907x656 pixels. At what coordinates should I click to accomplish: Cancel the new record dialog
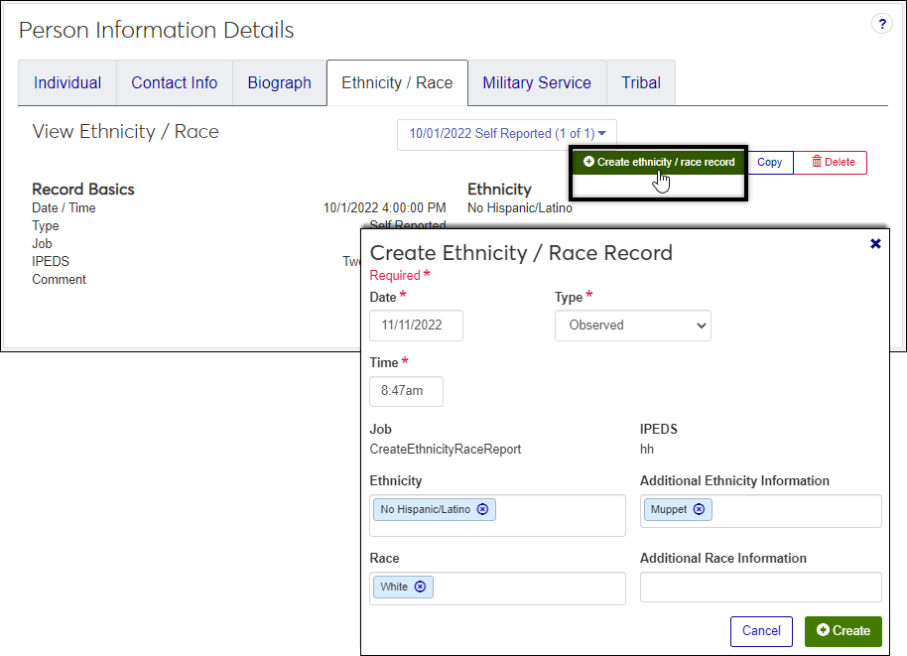pyautogui.click(x=761, y=630)
